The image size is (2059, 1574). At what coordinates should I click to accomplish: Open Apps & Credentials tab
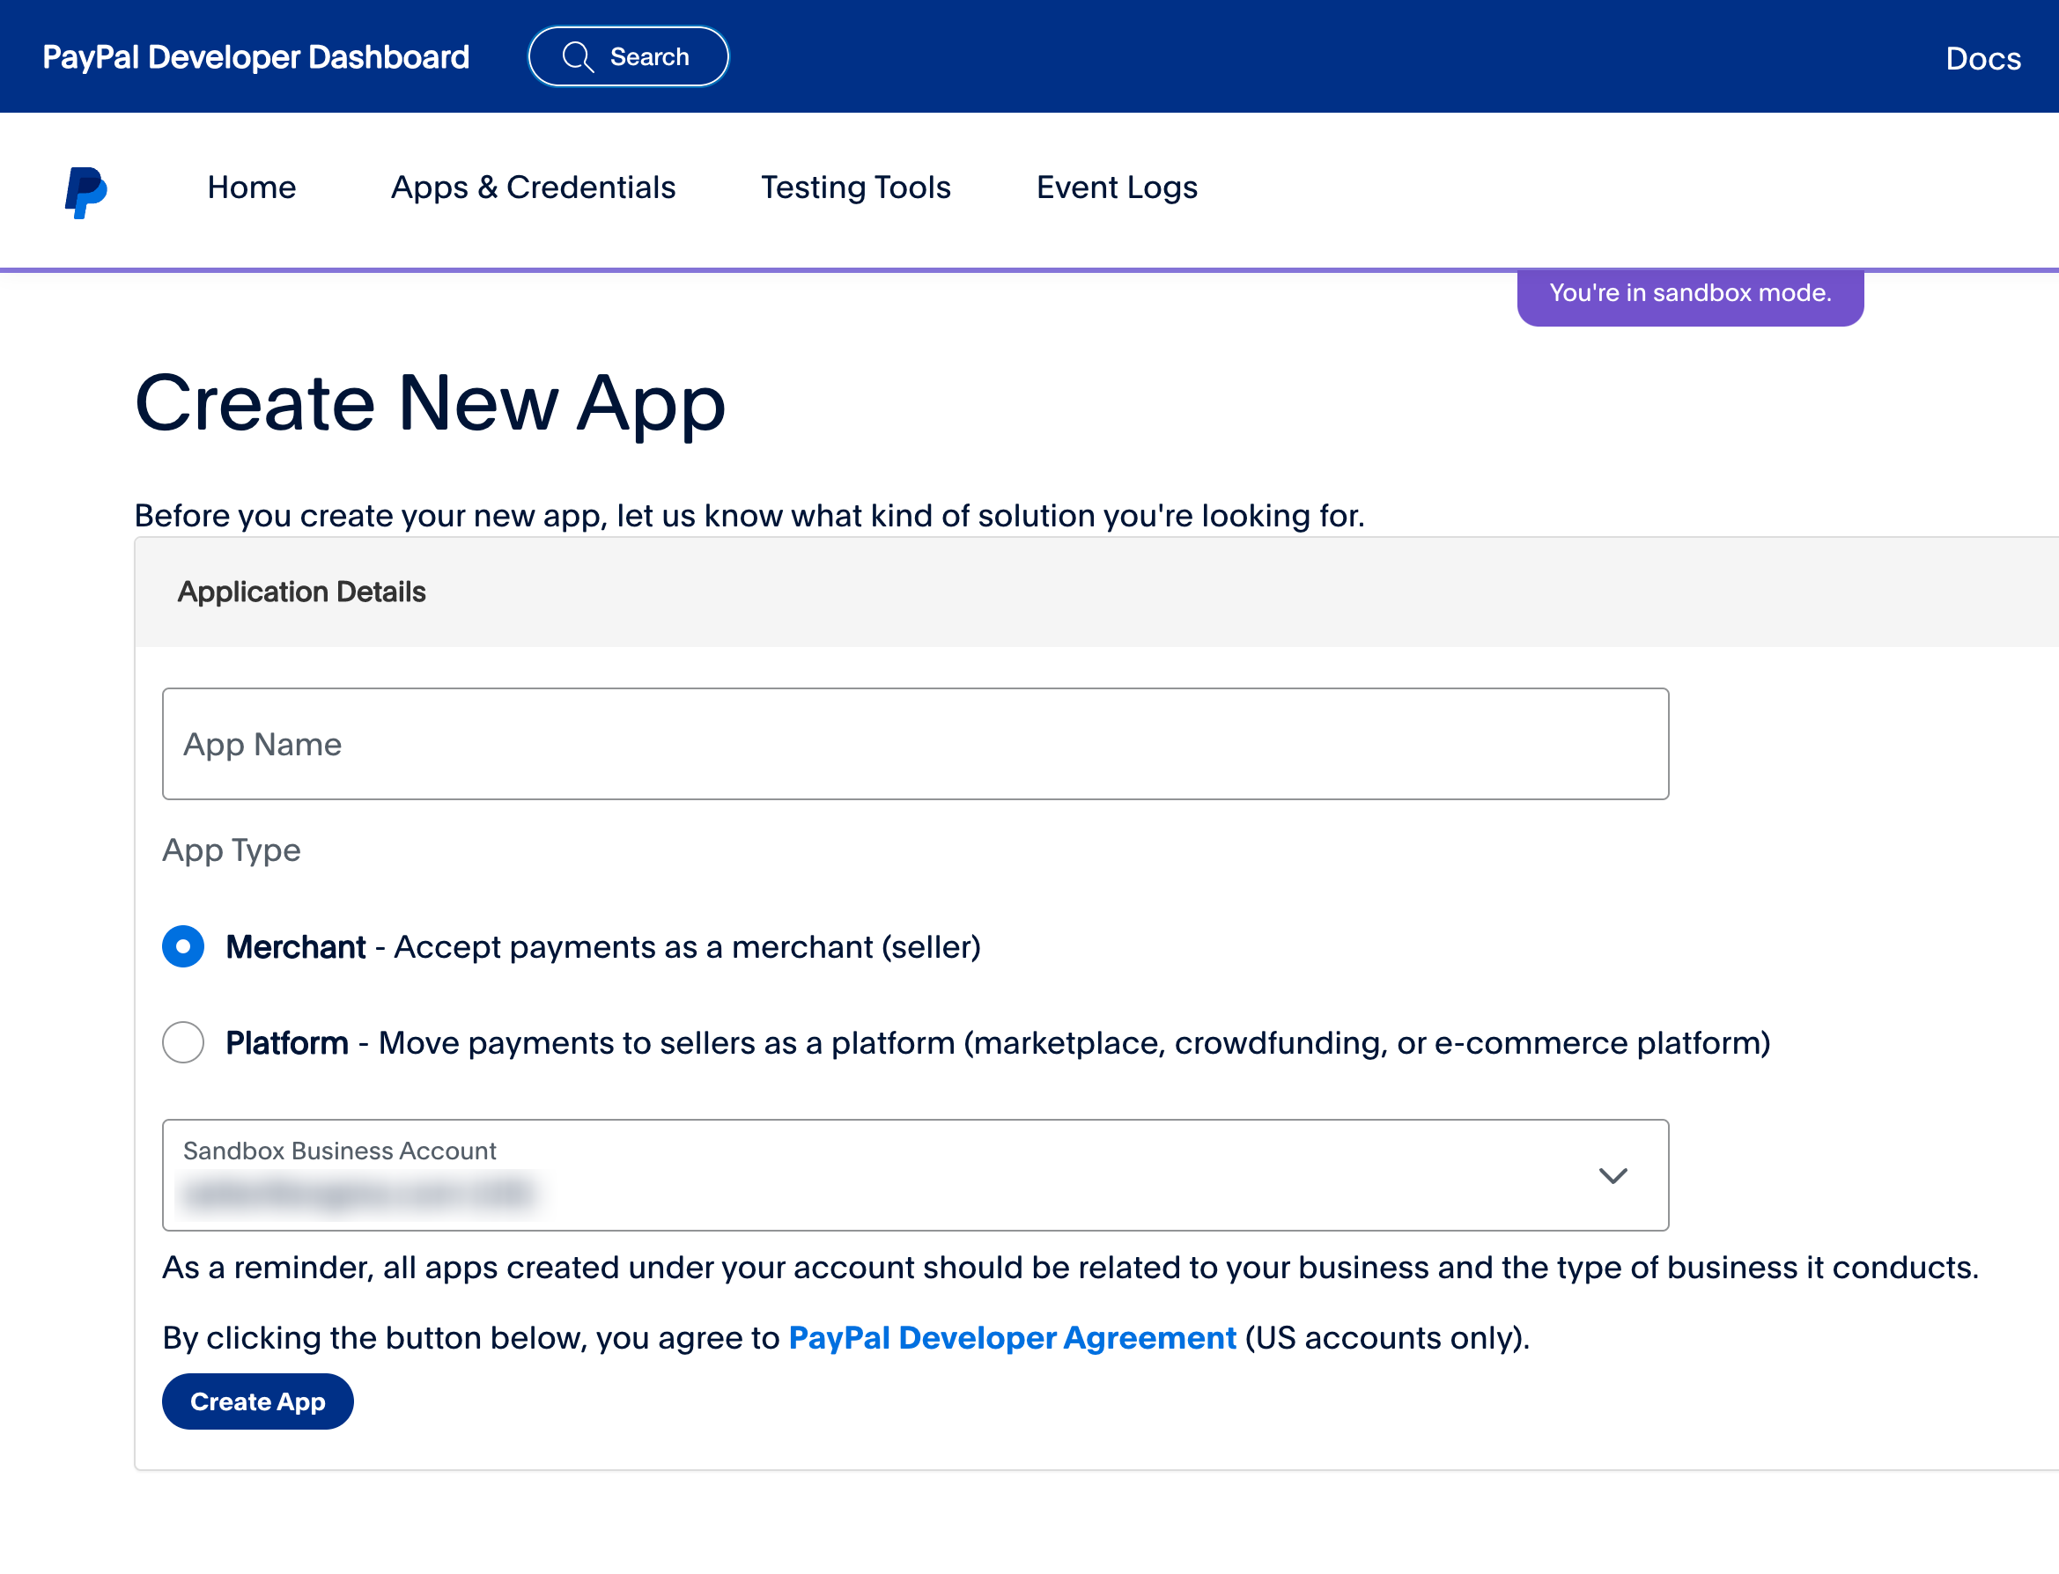pyautogui.click(x=532, y=188)
